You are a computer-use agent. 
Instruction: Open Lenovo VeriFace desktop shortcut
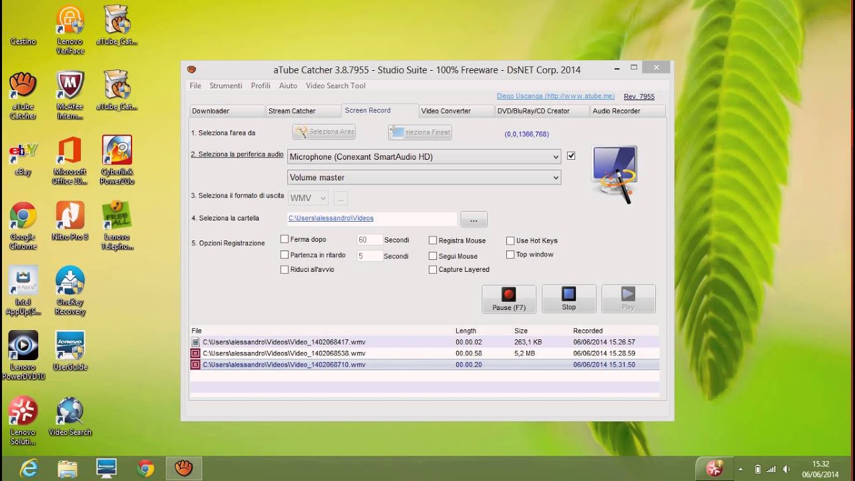[x=70, y=29]
